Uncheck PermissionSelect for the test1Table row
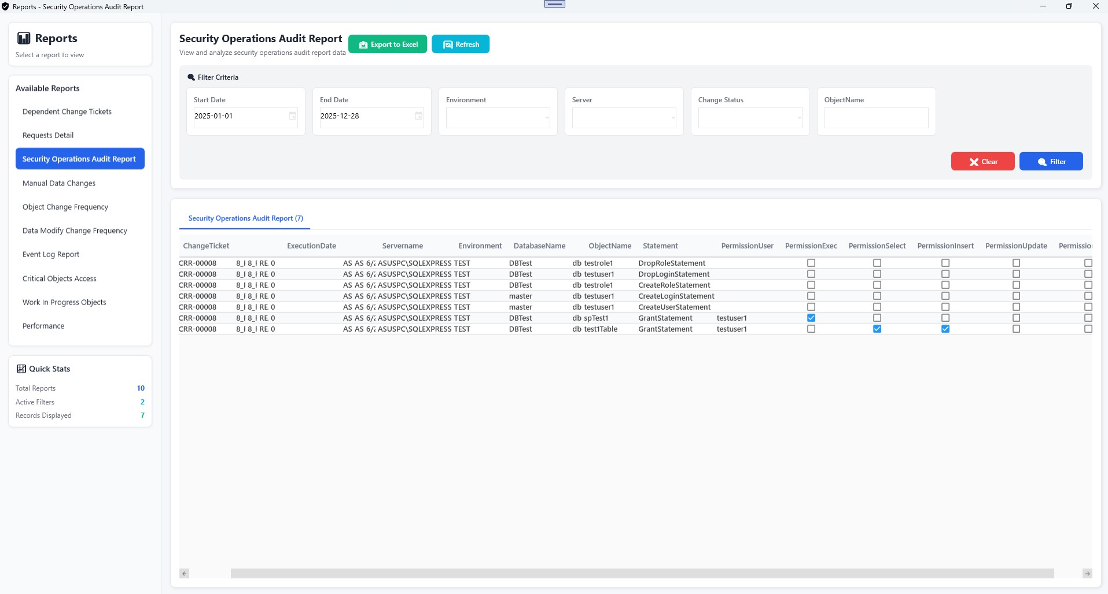Viewport: 1108px width, 594px height. pyautogui.click(x=877, y=329)
